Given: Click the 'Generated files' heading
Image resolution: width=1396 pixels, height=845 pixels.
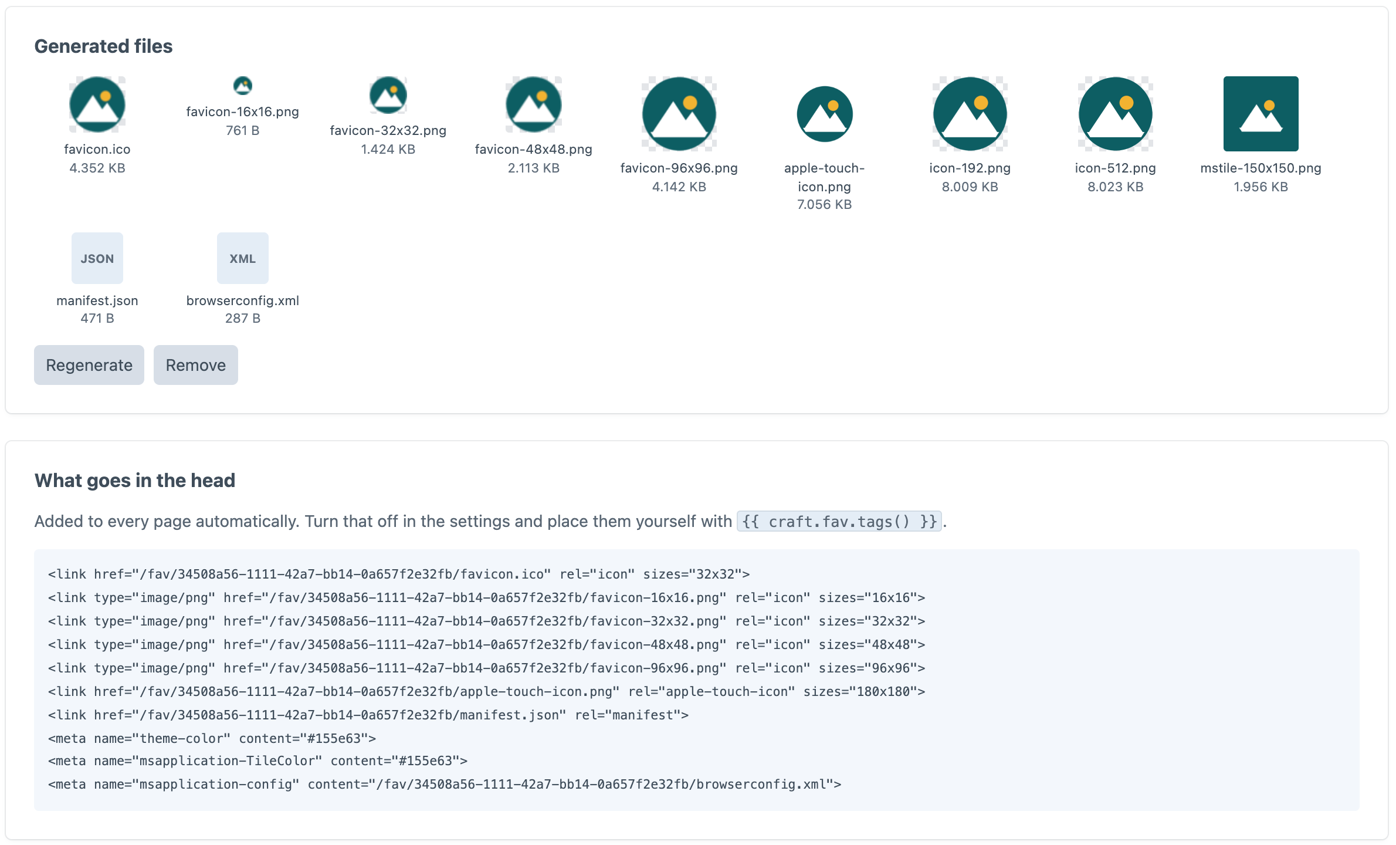Looking at the screenshot, I should (x=103, y=46).
